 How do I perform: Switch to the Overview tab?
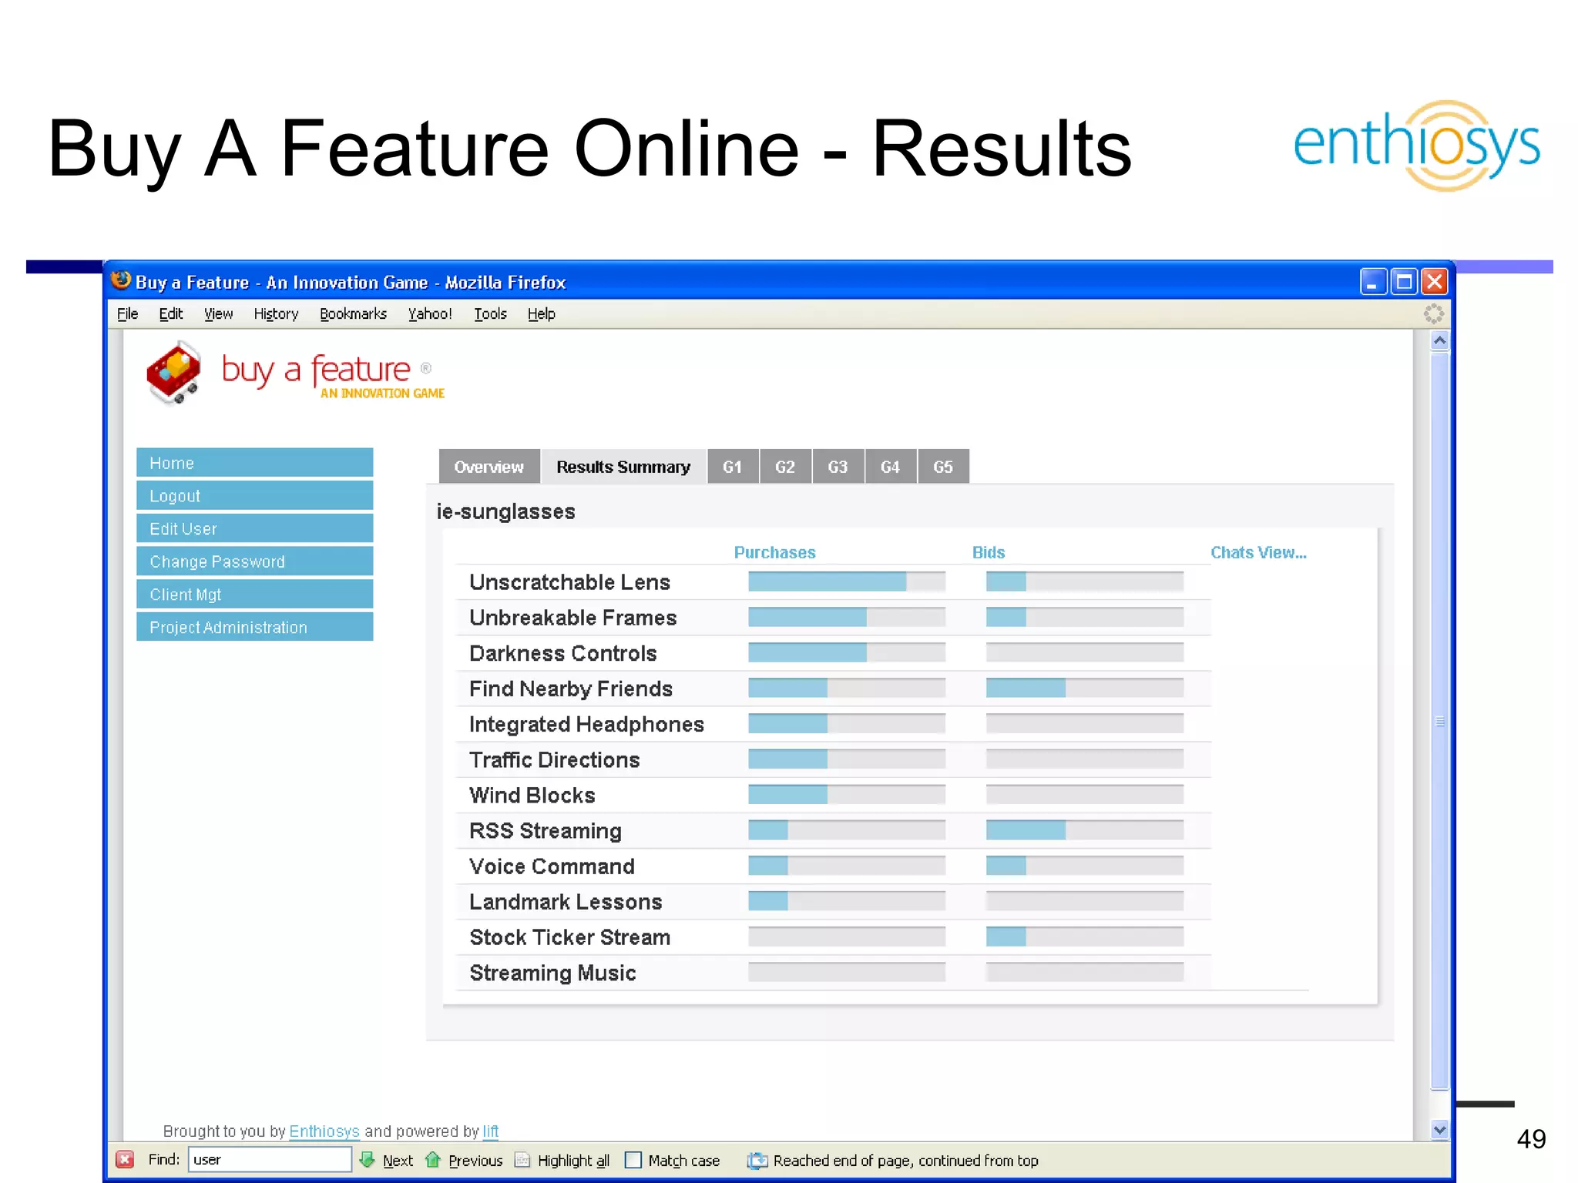489,467
